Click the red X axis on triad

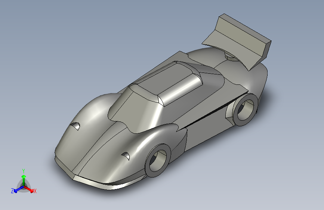[30, 189]
